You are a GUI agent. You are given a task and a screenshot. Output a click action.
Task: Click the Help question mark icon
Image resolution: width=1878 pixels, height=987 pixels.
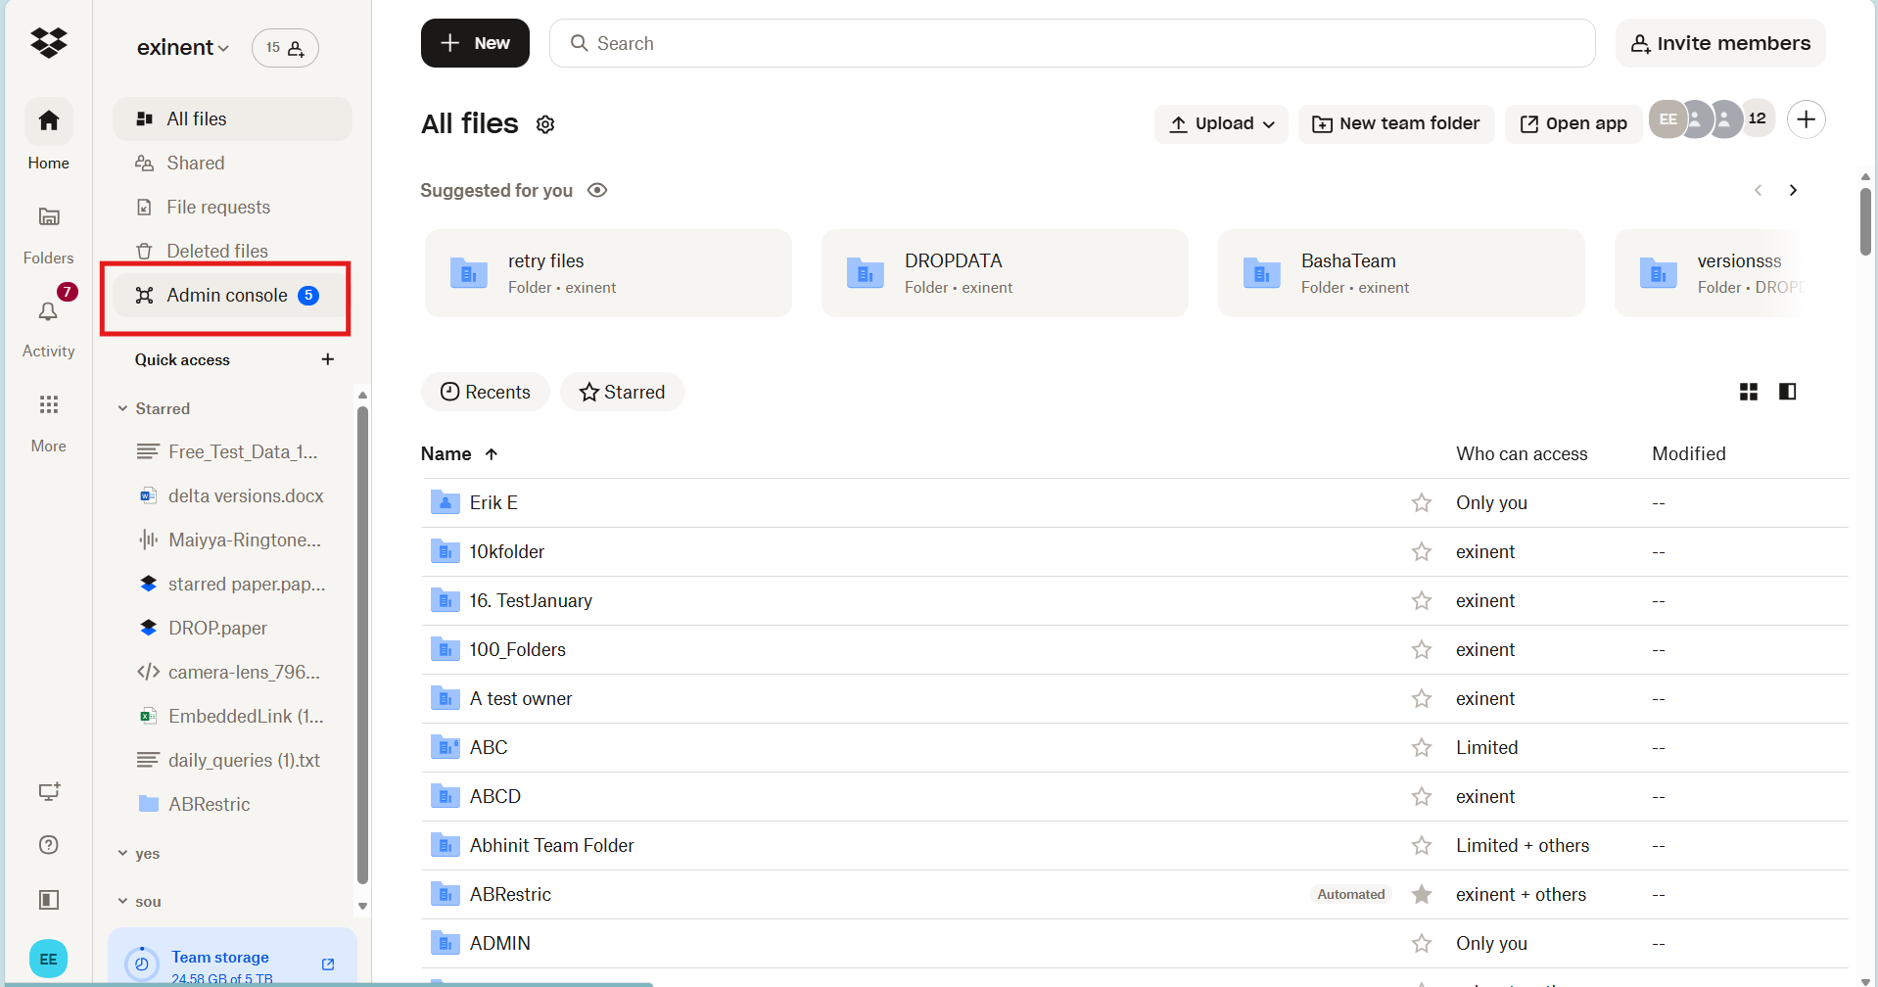tap(48, 844)
